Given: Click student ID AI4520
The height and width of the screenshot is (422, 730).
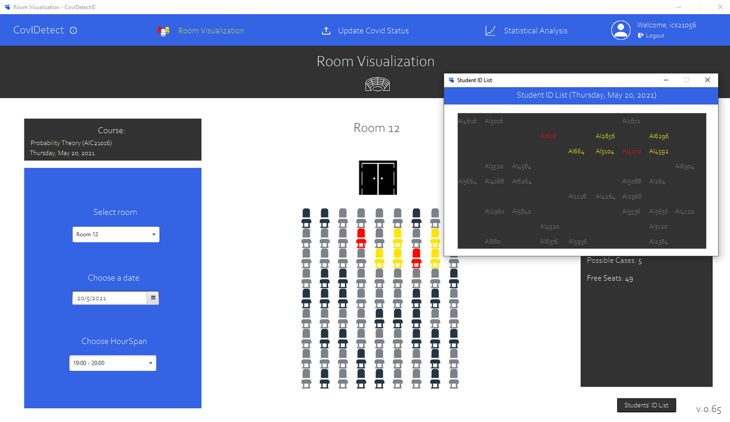Looking at the screenshot, I should click(550, 227).
